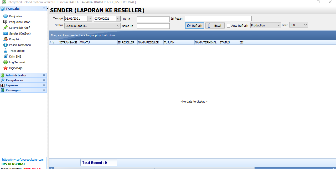Follow the my.softwarepulsairs.com link

(23, 160)
